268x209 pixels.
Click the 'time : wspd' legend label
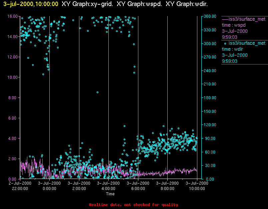[x=234, y=25]
